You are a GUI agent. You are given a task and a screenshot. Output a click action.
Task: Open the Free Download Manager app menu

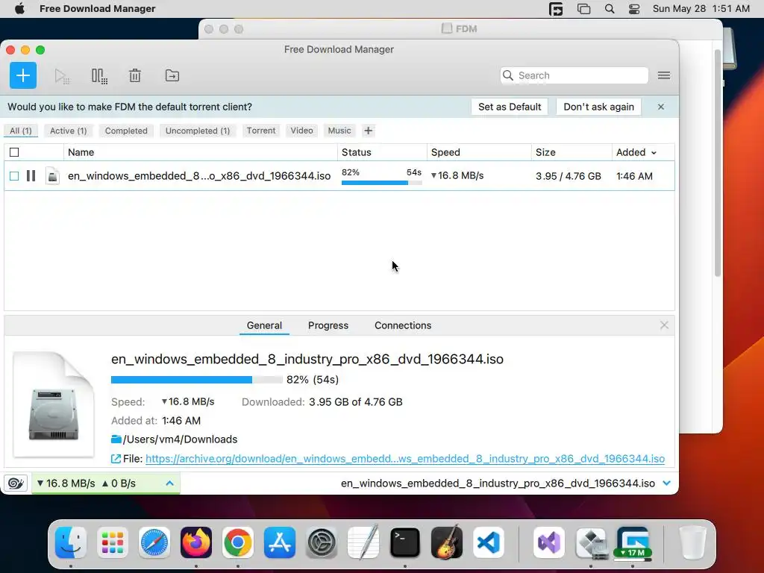pos(98,9)
